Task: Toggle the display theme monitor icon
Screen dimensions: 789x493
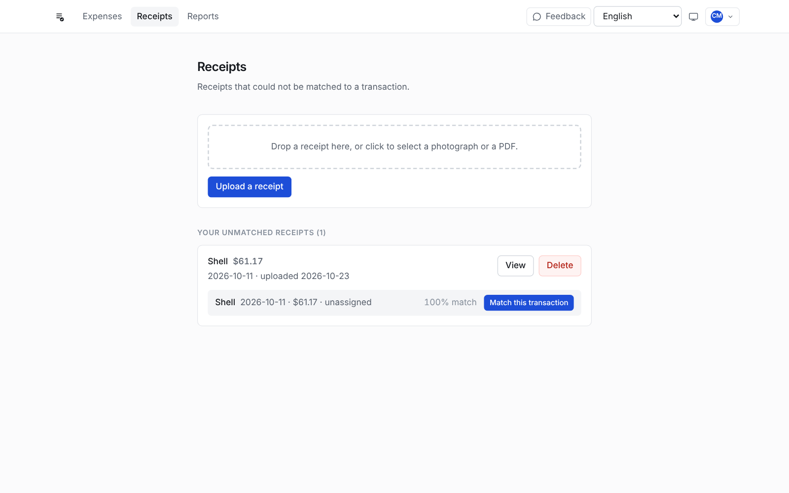Action: click(x=693, y=17)
